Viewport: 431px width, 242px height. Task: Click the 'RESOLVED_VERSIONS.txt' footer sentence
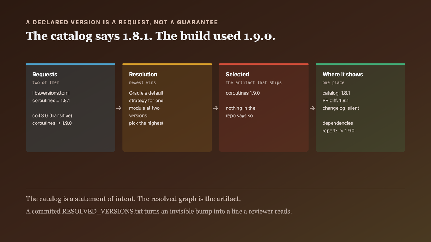click(159, 211)
